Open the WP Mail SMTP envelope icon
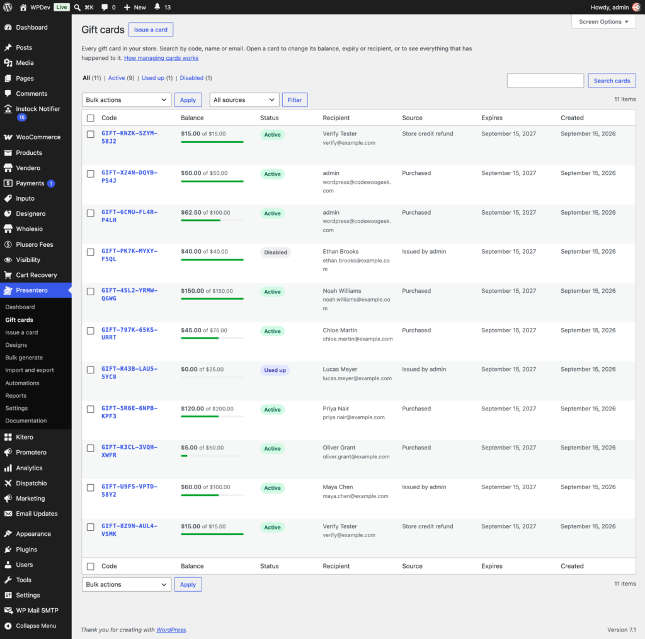The height and width of the screenshot is (639, 645). 8,611
